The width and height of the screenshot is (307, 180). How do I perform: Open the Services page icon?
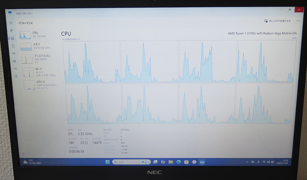[x=16, y=76]
